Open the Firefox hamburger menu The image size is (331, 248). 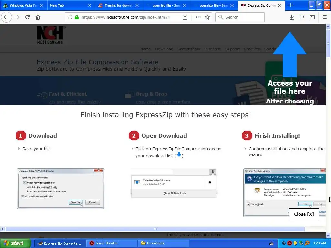(325, 17)
